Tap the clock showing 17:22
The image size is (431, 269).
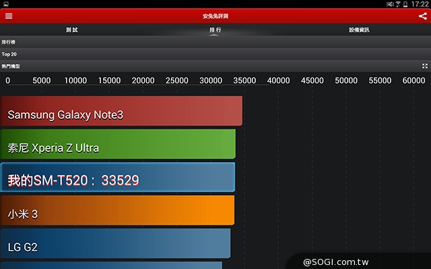420,4
